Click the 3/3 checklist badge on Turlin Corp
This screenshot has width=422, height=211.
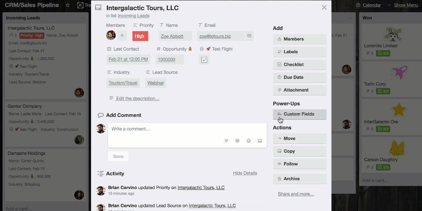pos(383,91)
